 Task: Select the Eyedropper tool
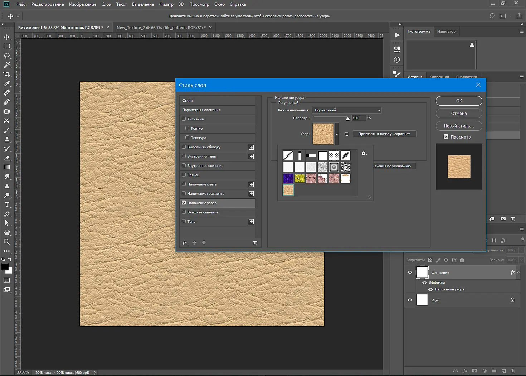tap(7, 83)
